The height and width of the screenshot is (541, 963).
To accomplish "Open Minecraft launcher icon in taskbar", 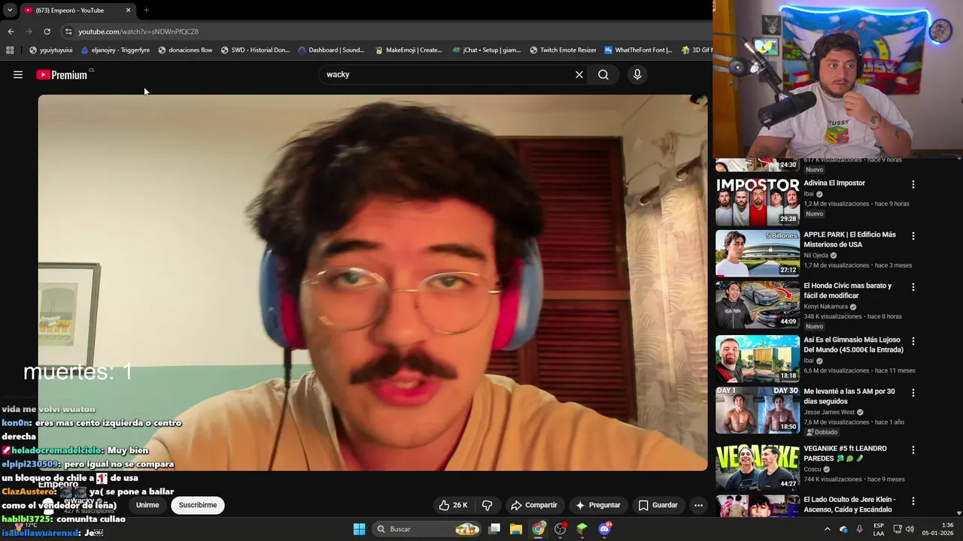I will (x=582, y=529).
